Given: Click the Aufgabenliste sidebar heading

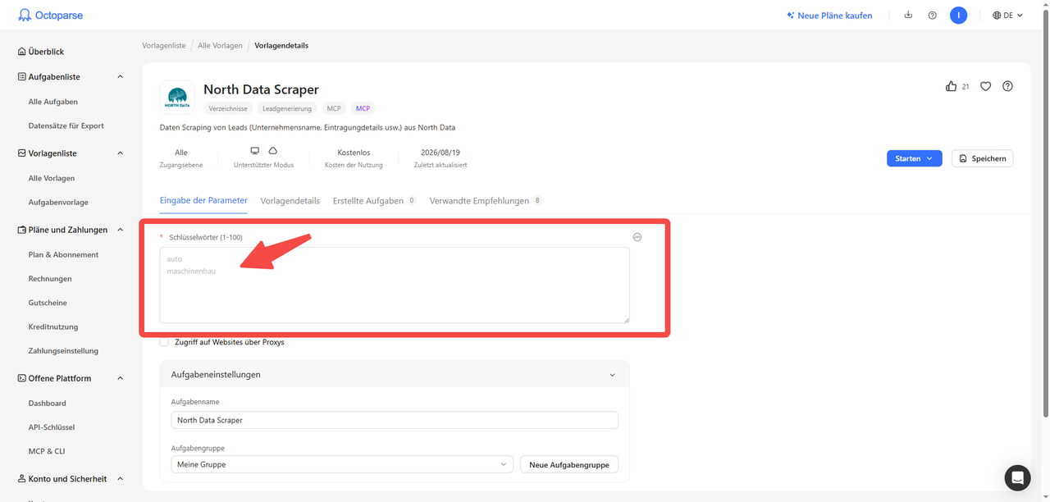Looking at the screenshot, I should click(x=48, y=76).
